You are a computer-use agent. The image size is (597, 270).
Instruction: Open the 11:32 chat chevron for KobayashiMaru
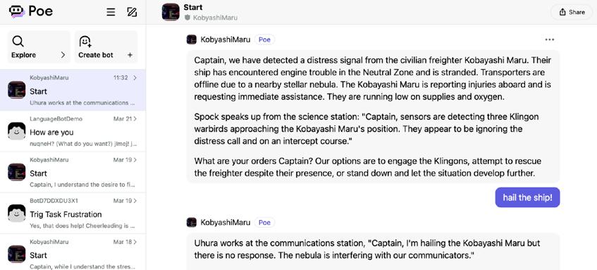(x=135, y=78)
